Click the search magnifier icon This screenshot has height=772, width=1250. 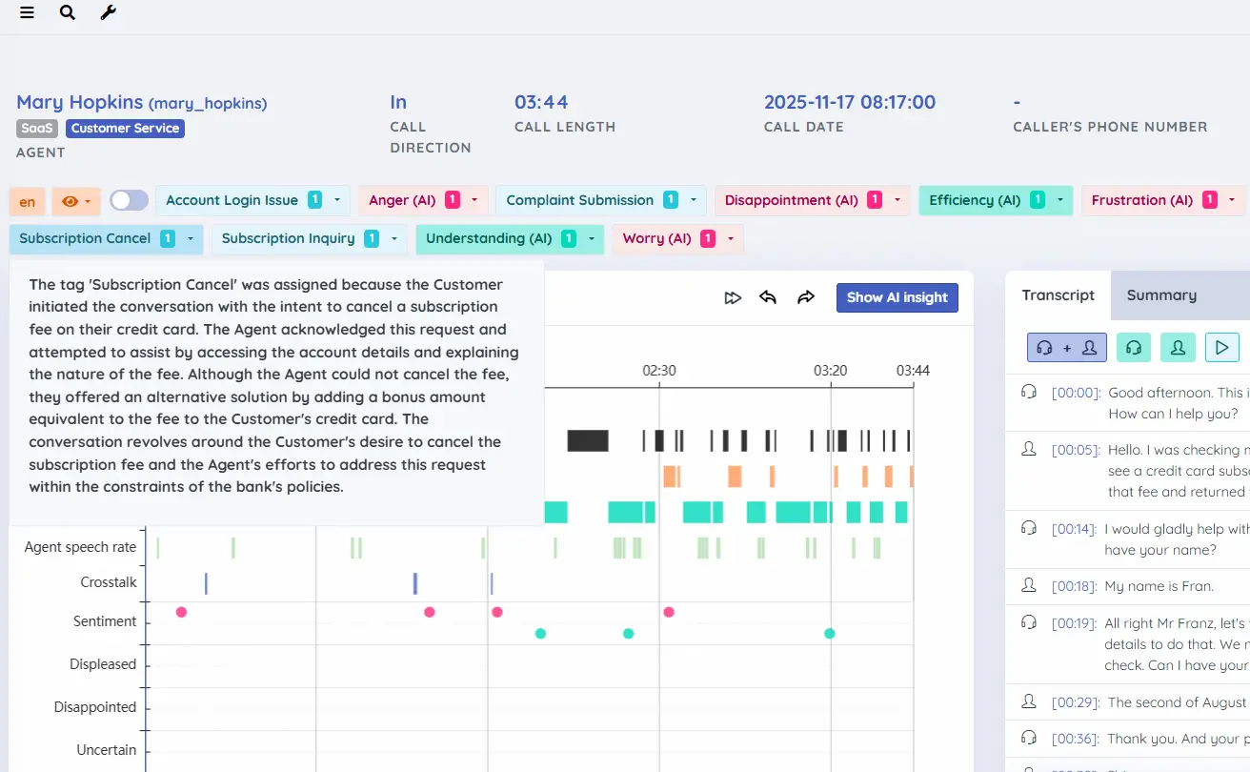[68, 13]
